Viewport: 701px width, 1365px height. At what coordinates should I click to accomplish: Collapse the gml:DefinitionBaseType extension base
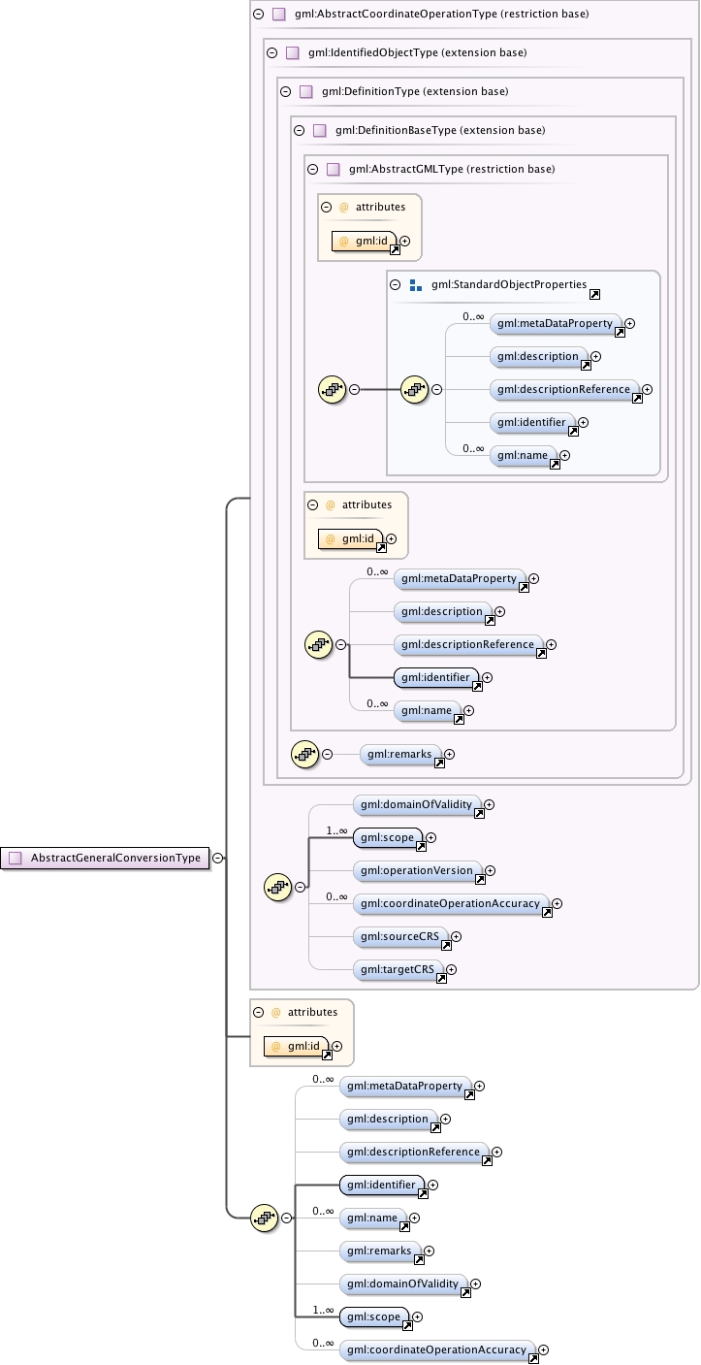point(299,130)
